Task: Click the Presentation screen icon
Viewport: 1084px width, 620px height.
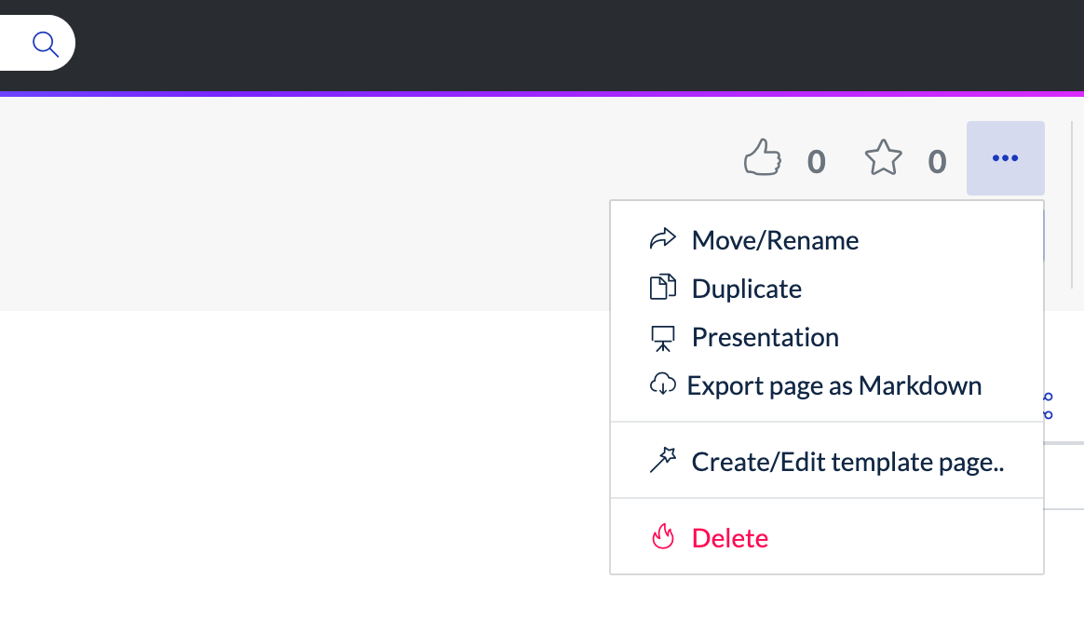Action: (x=662, y=337)
